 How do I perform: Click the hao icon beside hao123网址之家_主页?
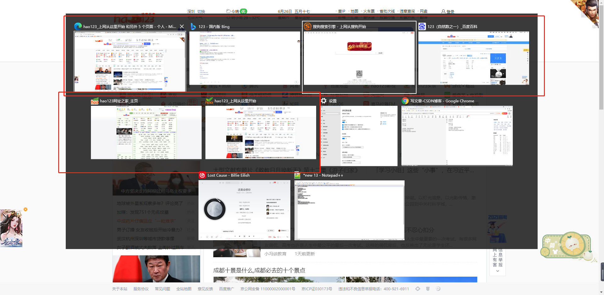point(95,101)
